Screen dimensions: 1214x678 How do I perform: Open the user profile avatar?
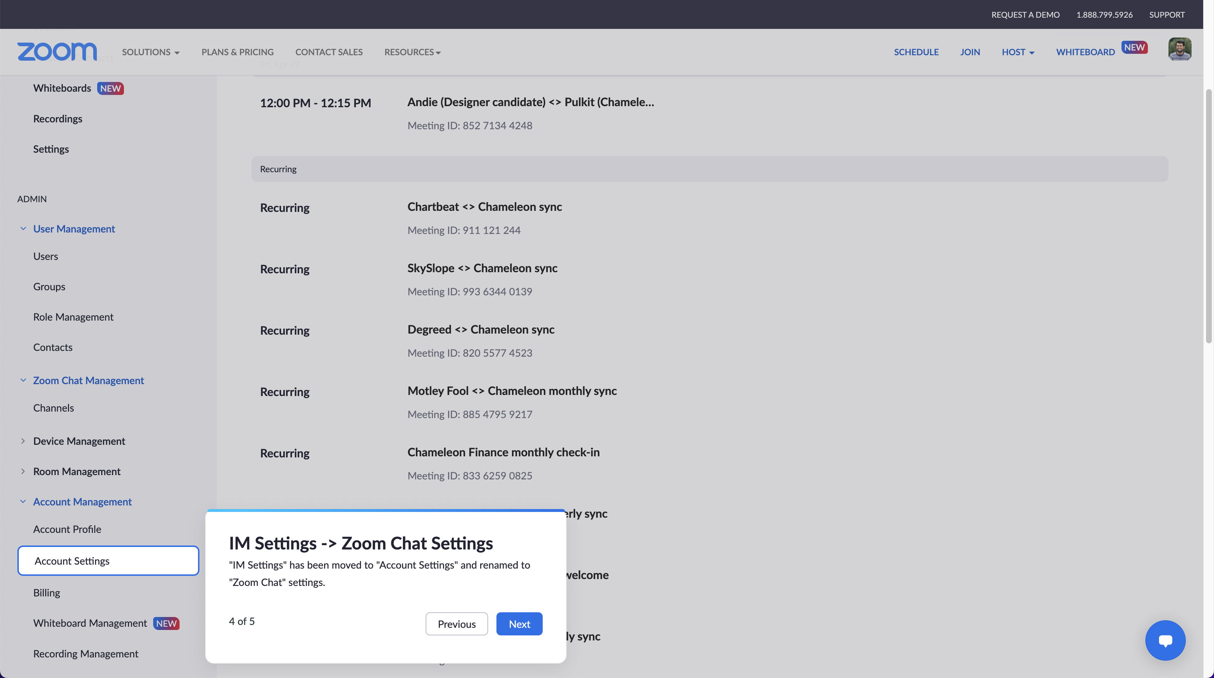pyautogui.click(x=1180, y=49)
